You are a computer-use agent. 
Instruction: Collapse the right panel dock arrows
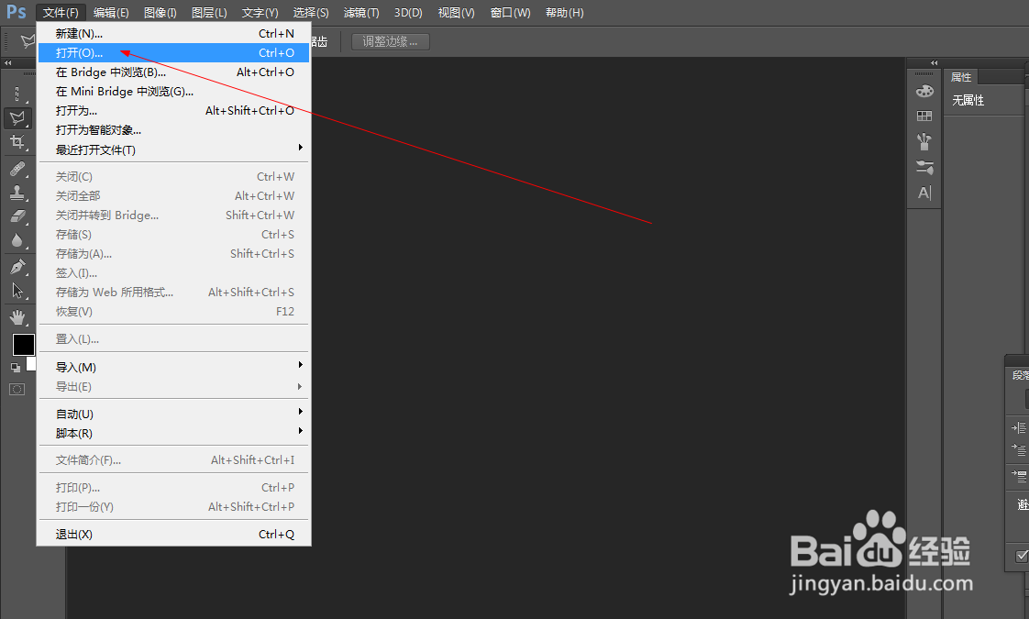[x=935, y=63]
